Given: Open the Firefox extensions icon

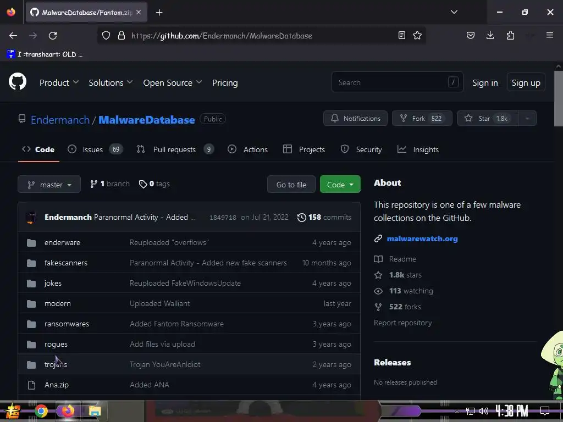Looking at the screenshot, I should pyautogui.click(x=510, y=35).
